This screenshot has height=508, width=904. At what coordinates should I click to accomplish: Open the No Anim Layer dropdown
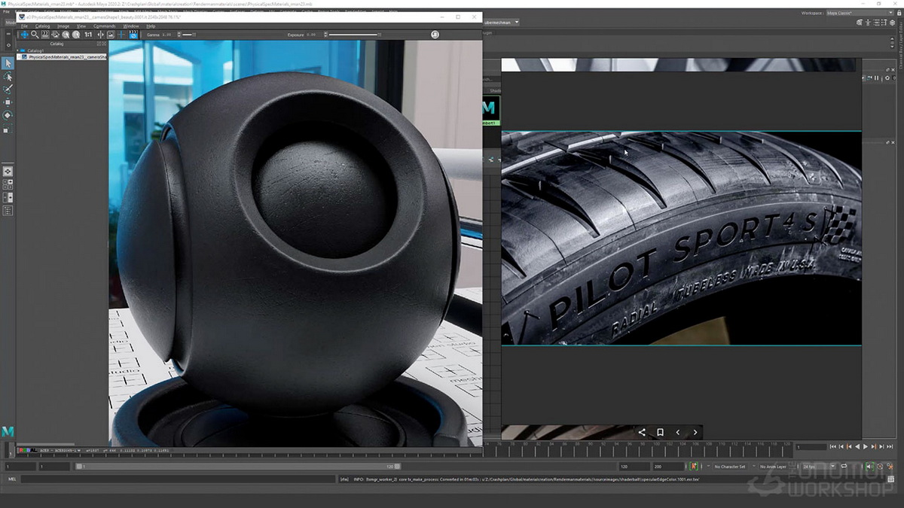click(x=774, y=467)
